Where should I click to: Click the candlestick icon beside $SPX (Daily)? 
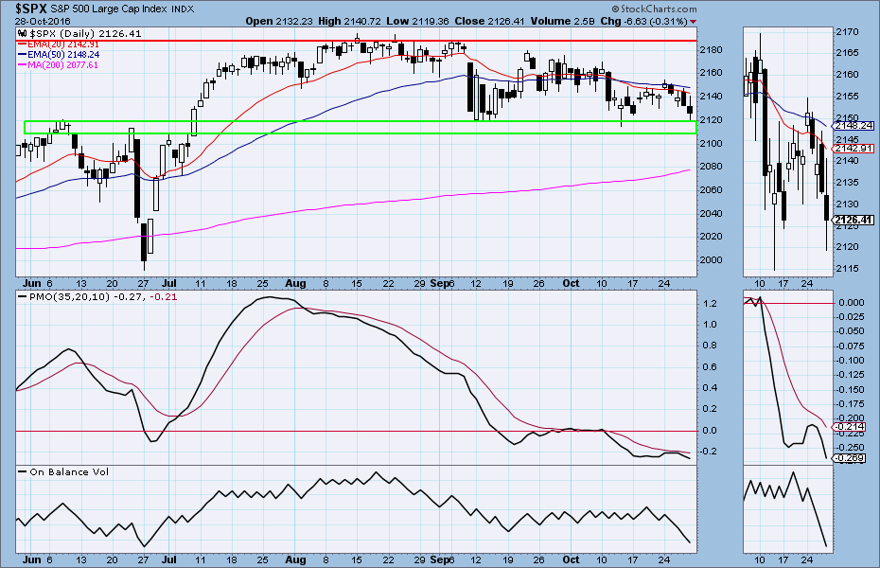pyautogui.click(x=23, y=34)
